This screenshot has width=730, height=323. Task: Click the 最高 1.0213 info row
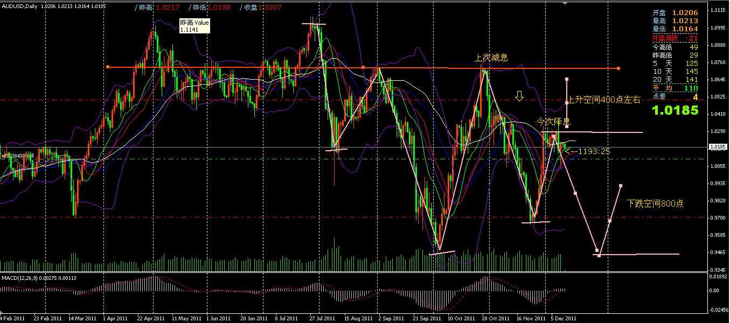tap(676, 20)
